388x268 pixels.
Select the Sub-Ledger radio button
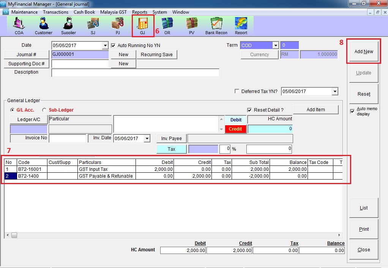tap(44, 110)
